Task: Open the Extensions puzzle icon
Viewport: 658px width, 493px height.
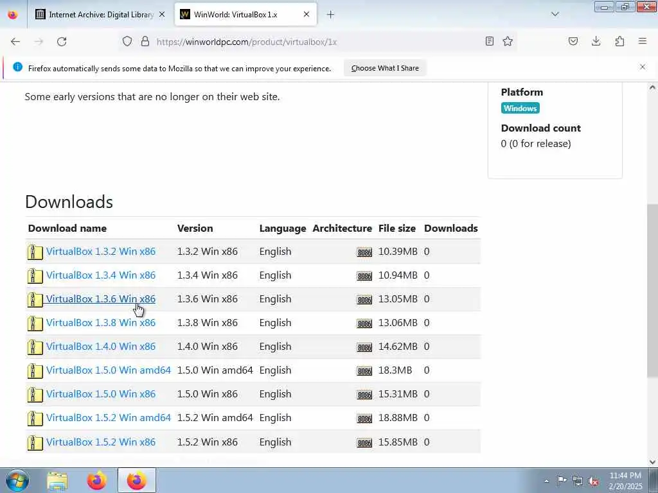Action: 619,41
